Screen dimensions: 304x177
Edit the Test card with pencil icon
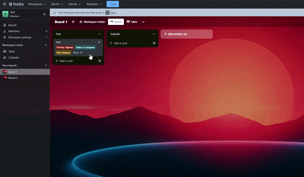pos(99,42)
